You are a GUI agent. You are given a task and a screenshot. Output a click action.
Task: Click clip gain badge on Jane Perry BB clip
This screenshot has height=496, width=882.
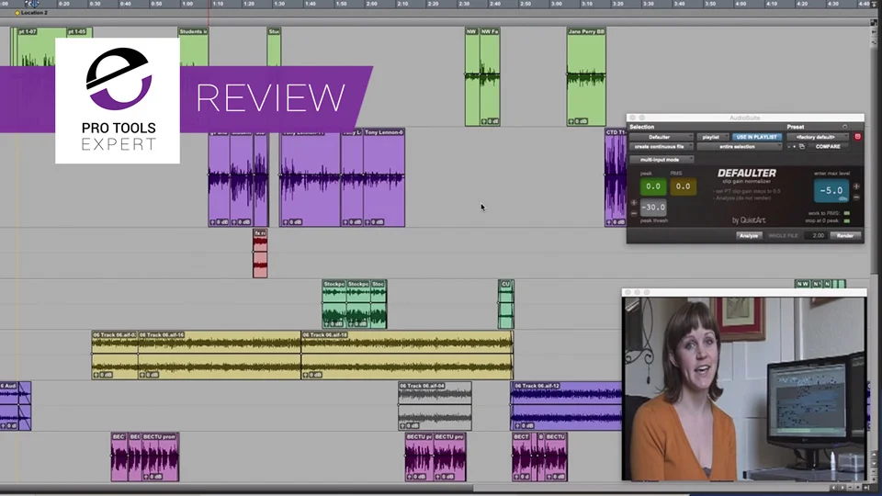(x=578, y=121)
